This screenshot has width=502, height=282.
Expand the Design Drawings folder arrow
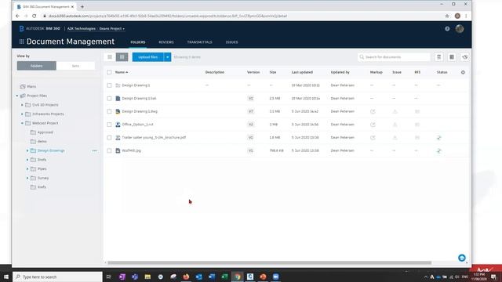(27, 150)
